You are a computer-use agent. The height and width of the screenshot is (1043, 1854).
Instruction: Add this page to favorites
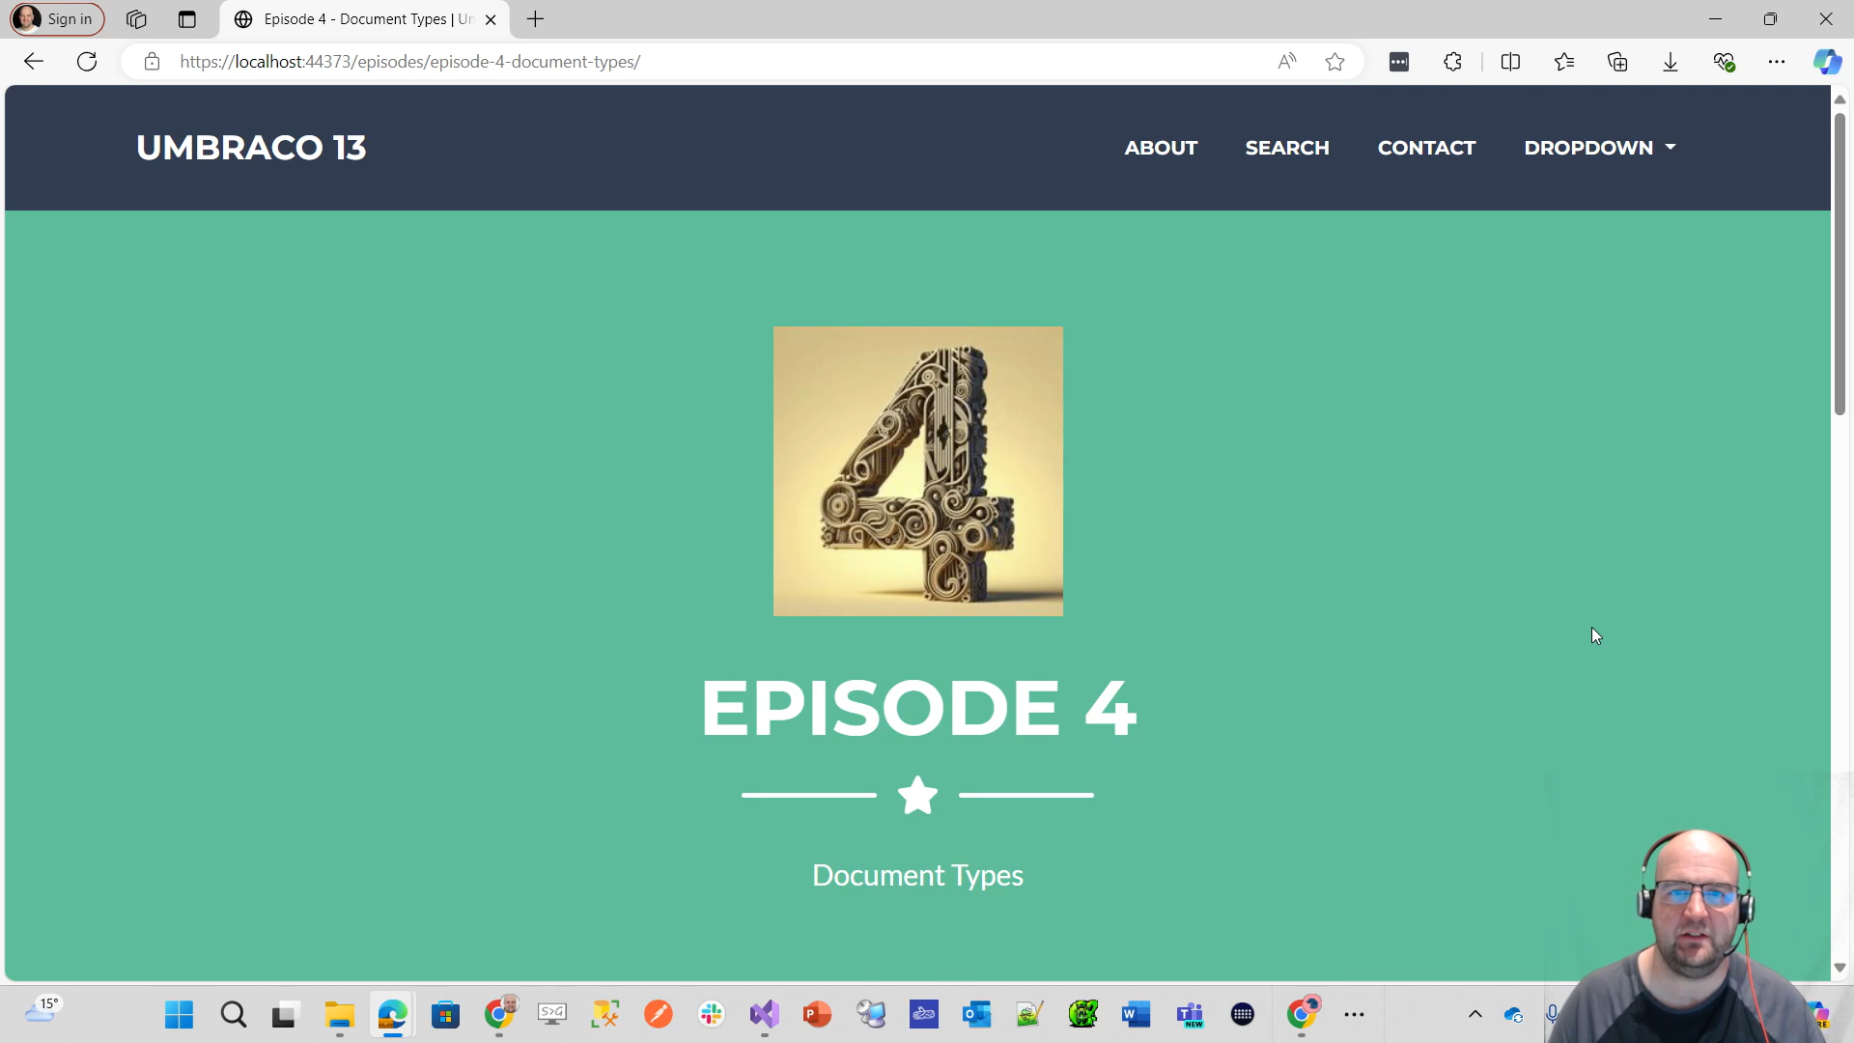coord(1334,61)
